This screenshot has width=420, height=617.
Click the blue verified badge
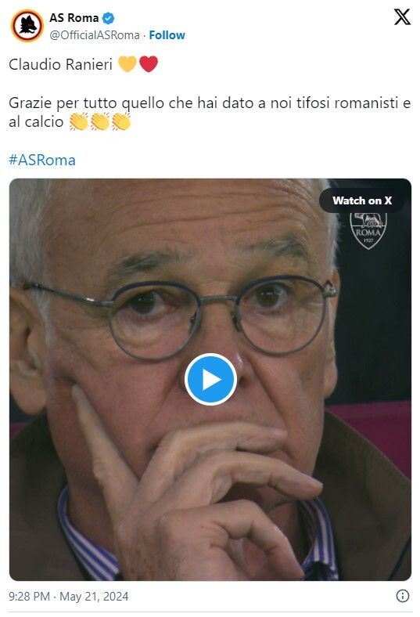pyautogui.click(x=109, y=18)
